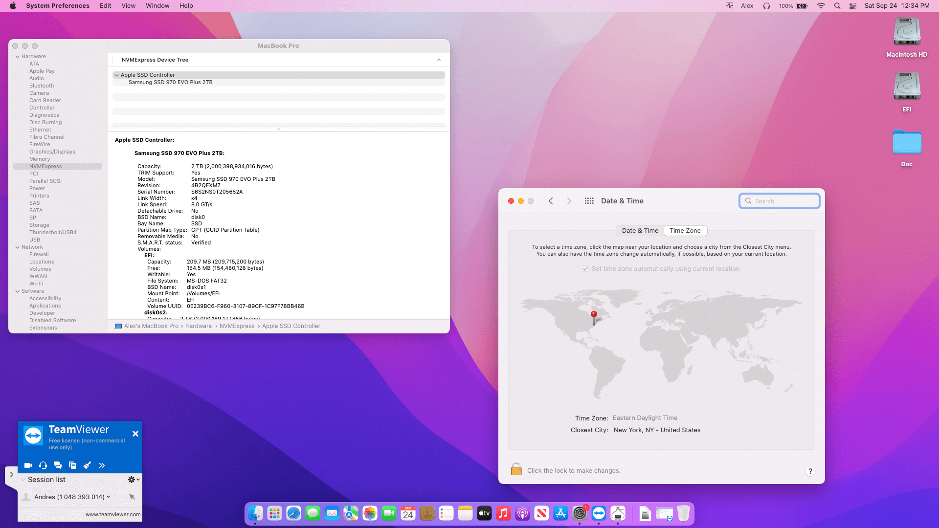Click the remote control cursor icon for Andres
Viewport: 939px width, 528px height.
[x=132, y=497]
